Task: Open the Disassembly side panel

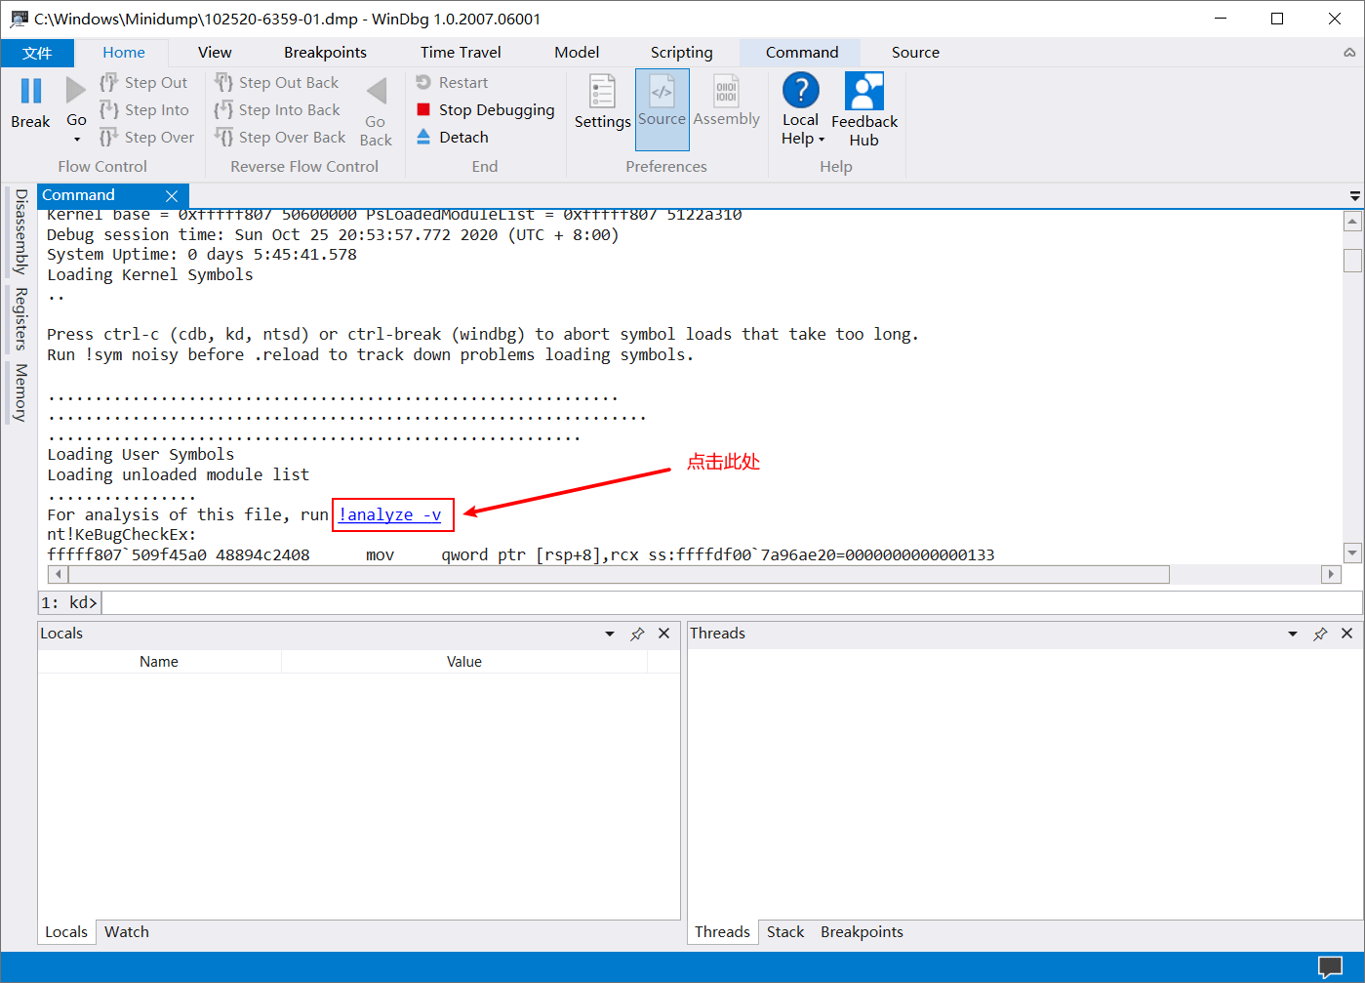Action: (x=20, y=231)
